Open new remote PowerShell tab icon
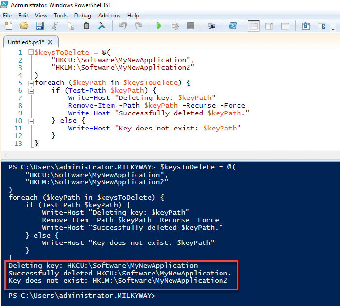The height and width of the screenshot is (306, 340). (x=211, y=26)
